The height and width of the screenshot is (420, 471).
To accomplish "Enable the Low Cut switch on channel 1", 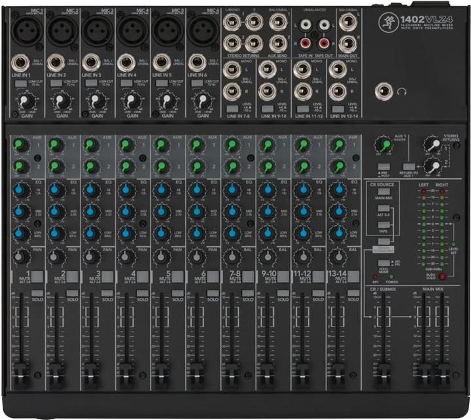I will (21, 83).
